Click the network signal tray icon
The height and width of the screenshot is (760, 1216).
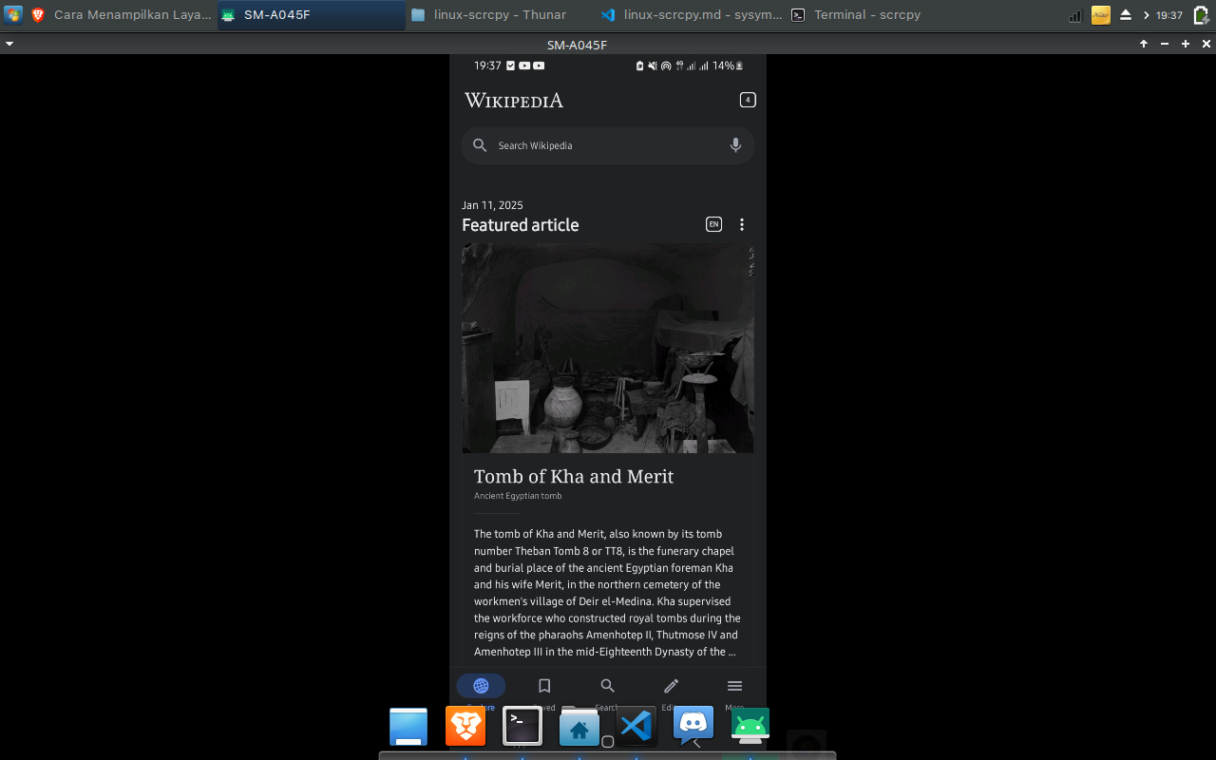[x=1075, y=15]
